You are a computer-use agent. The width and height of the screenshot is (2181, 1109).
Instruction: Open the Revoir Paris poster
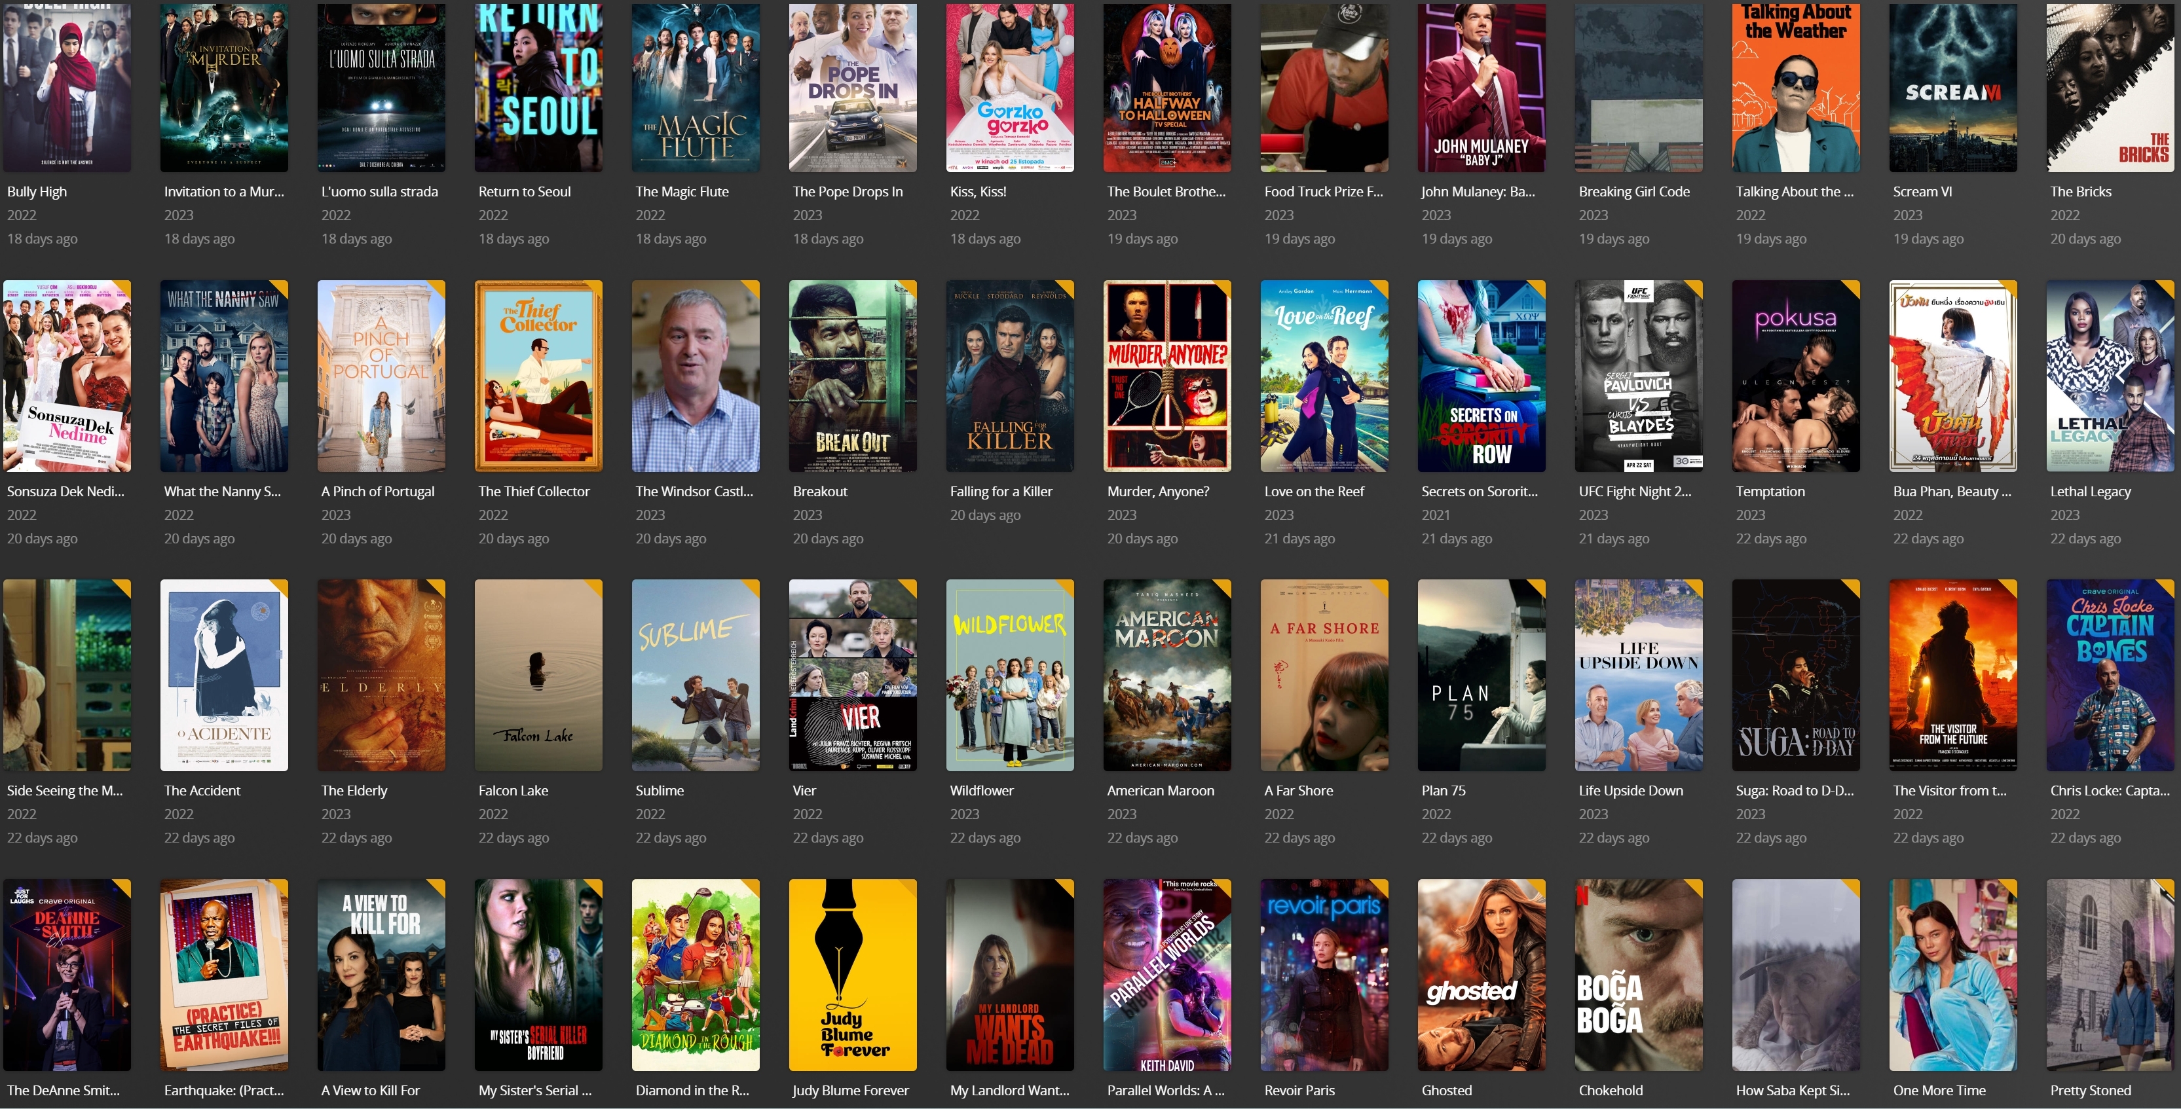click(1324, 975)
